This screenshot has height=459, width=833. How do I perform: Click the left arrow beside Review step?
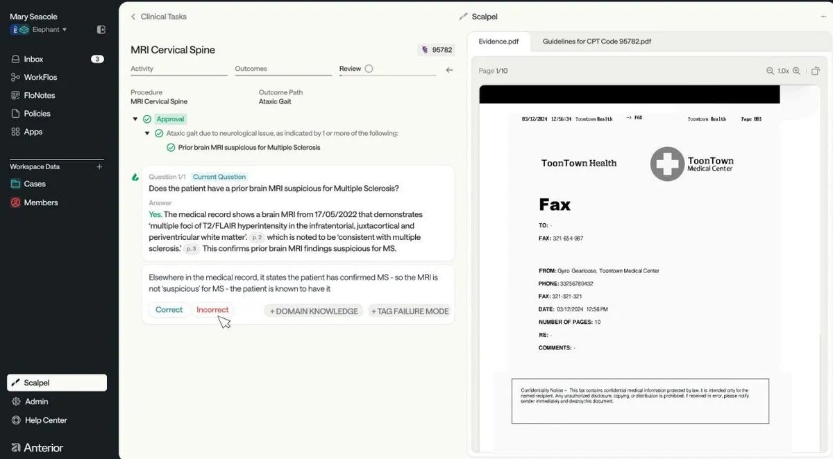tap(449, 69)
